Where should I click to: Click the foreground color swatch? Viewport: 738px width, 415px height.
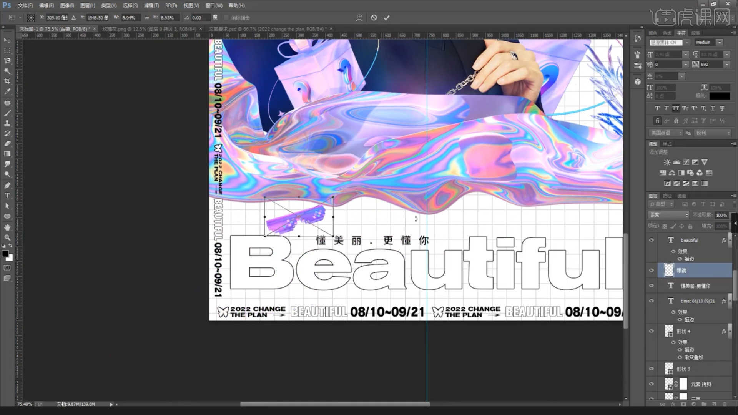coord(5,254)
